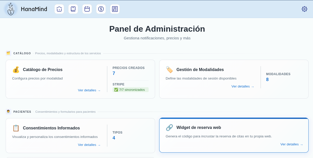Click the Panel de Administración heading
The image size is (313, 158).
click(x=157, y=29)
